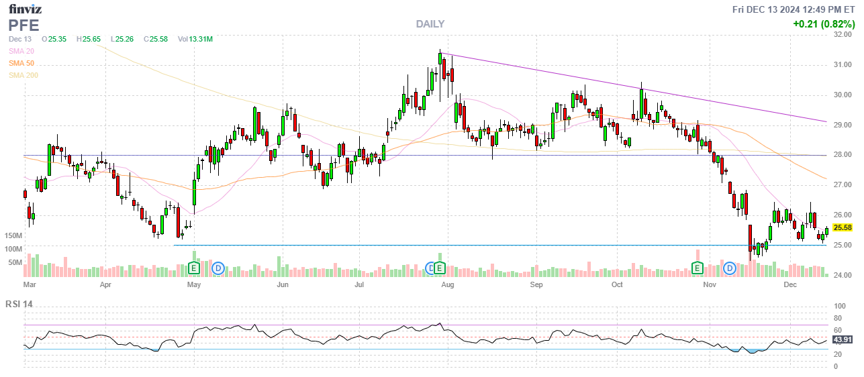Click the 150M volume axis label
Screen dimensions: 864x377
[x=13, y=236]
